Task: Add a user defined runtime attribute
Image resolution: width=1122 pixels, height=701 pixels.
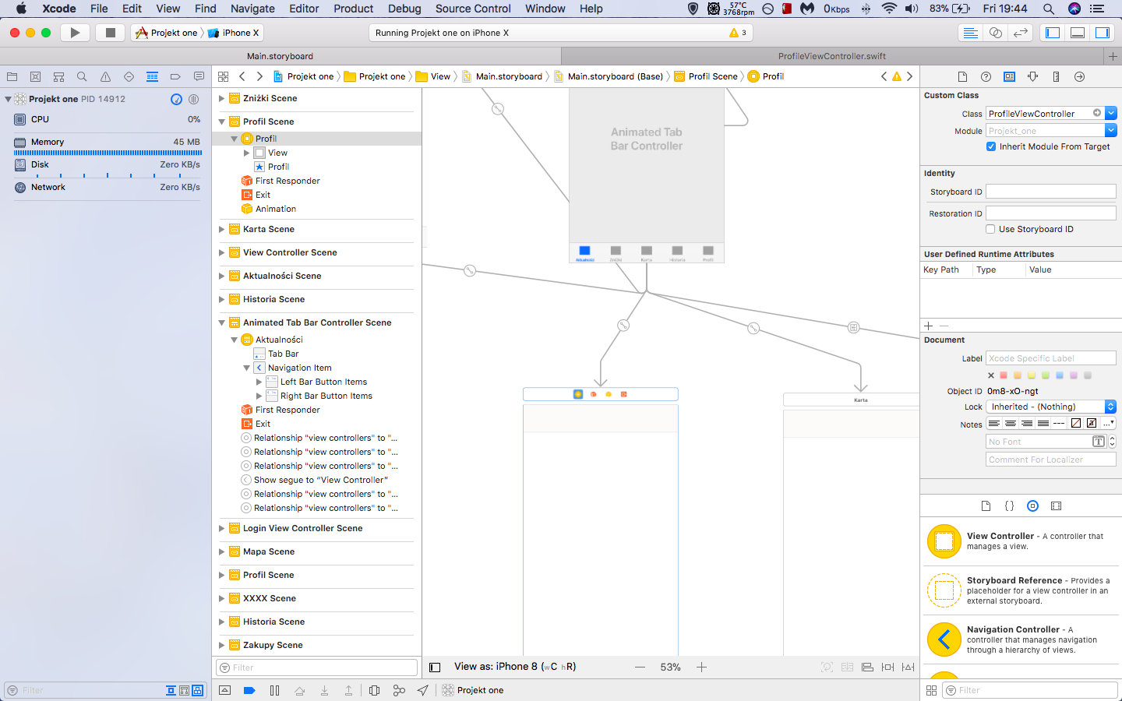Action: tap(928, 326)
